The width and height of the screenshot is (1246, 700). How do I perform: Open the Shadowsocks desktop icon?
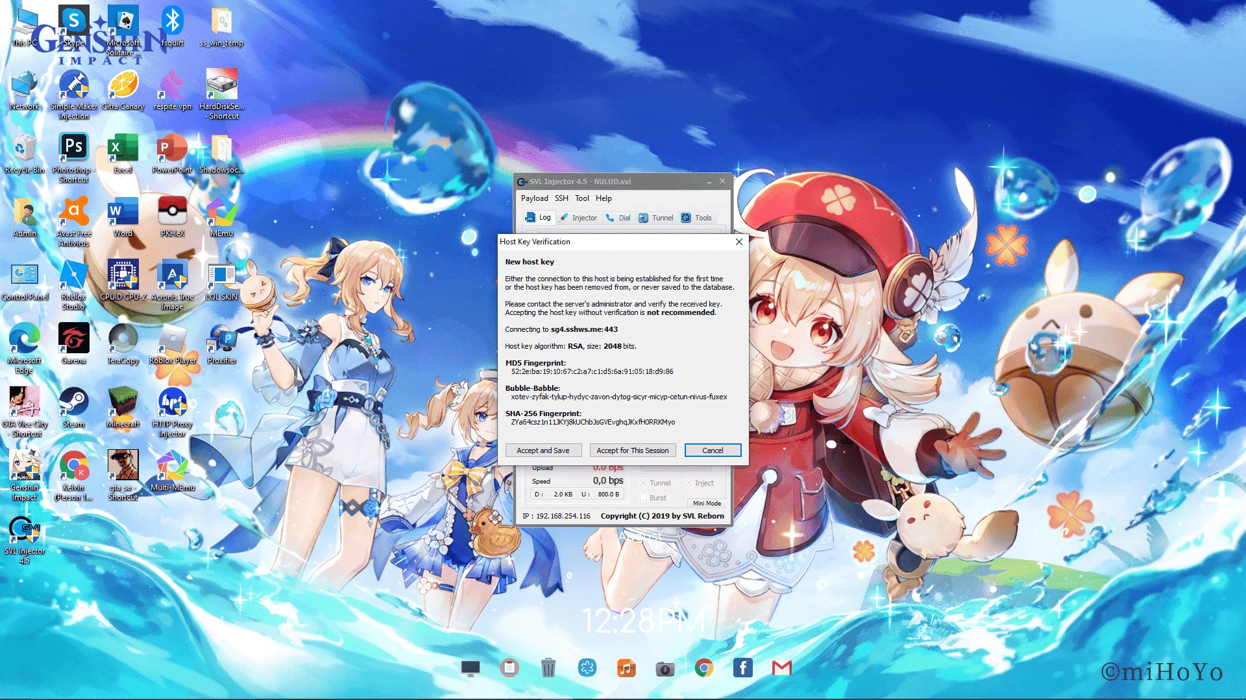222,154
